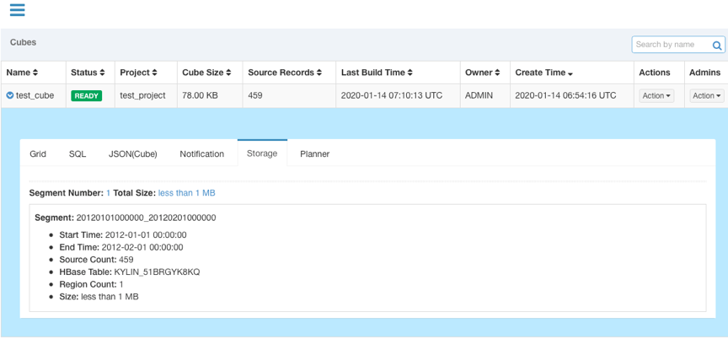
Task: Click the search magnifier icon
Action: pyautogui.click(x=717, y=46)
